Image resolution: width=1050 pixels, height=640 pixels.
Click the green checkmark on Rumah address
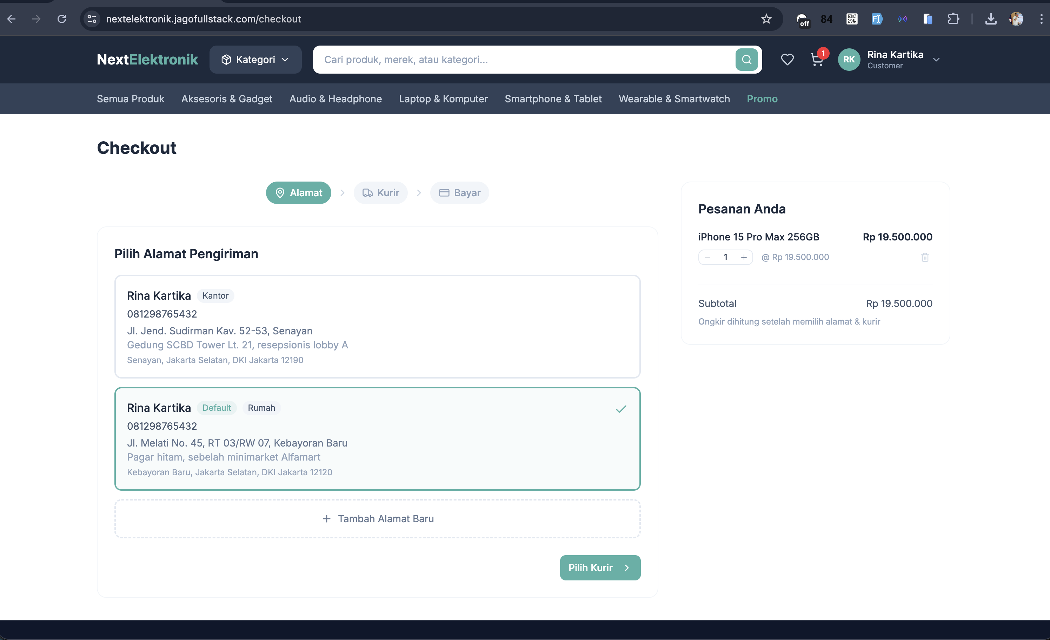pyautogui.click(x=621, y=409)
